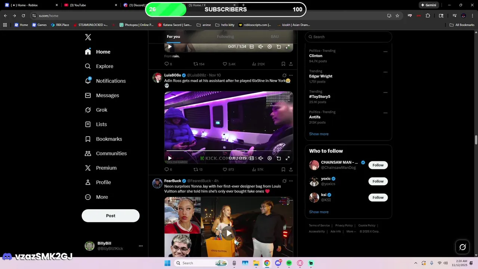The image size is (478, 269).
Task: Switch to the Following timeline tab
Action: 226,37
